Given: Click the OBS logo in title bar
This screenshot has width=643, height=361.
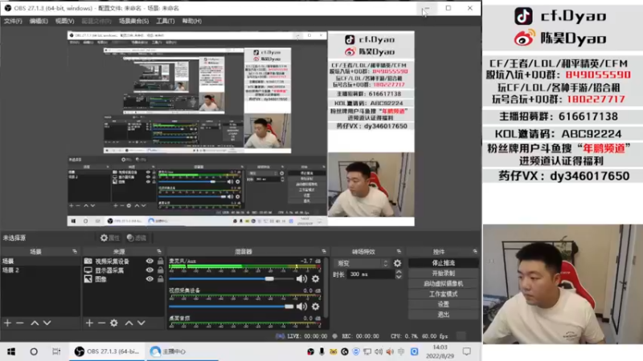Looking at the screenshot, I should (x=8, y=8).
